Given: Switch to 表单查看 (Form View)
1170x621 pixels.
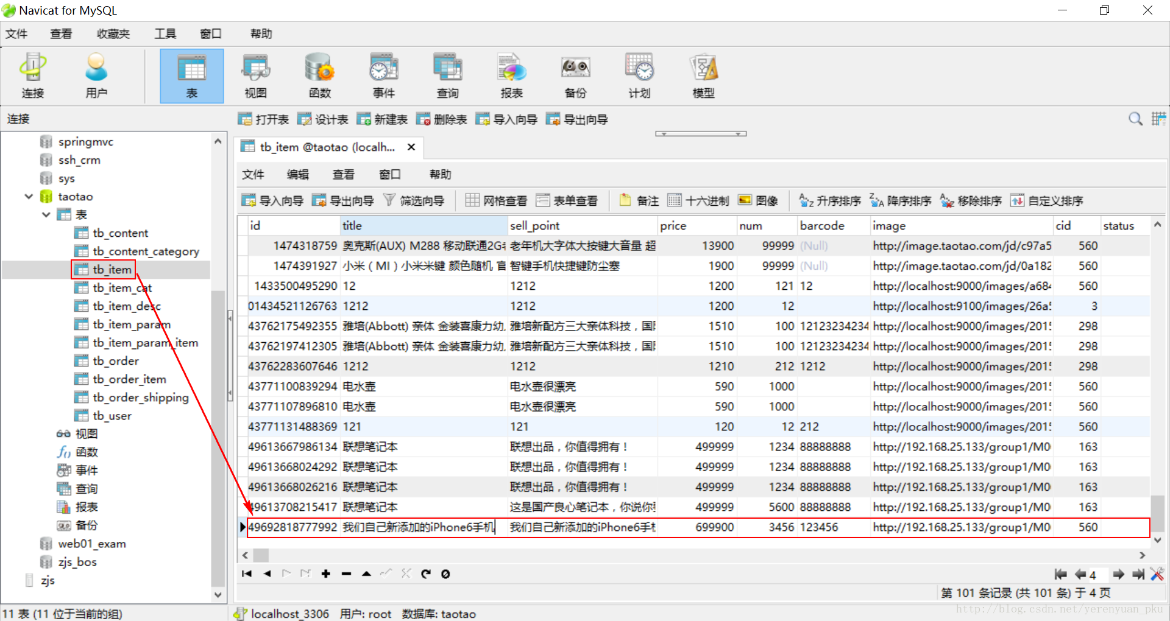Looking at the screenshot, I should 567,200.
